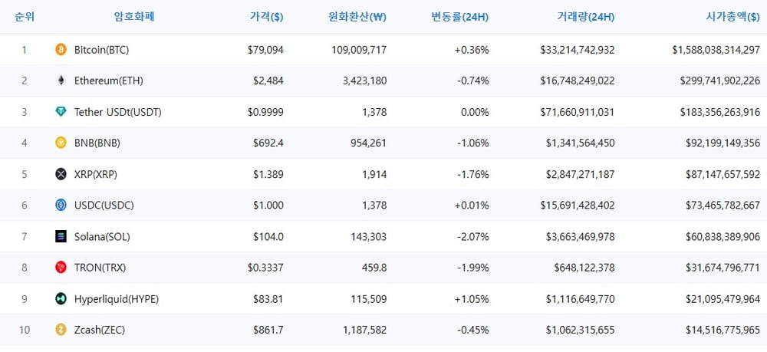
Task: Select Bitcoin price $79,094
Action: click(x=265, y=50)
